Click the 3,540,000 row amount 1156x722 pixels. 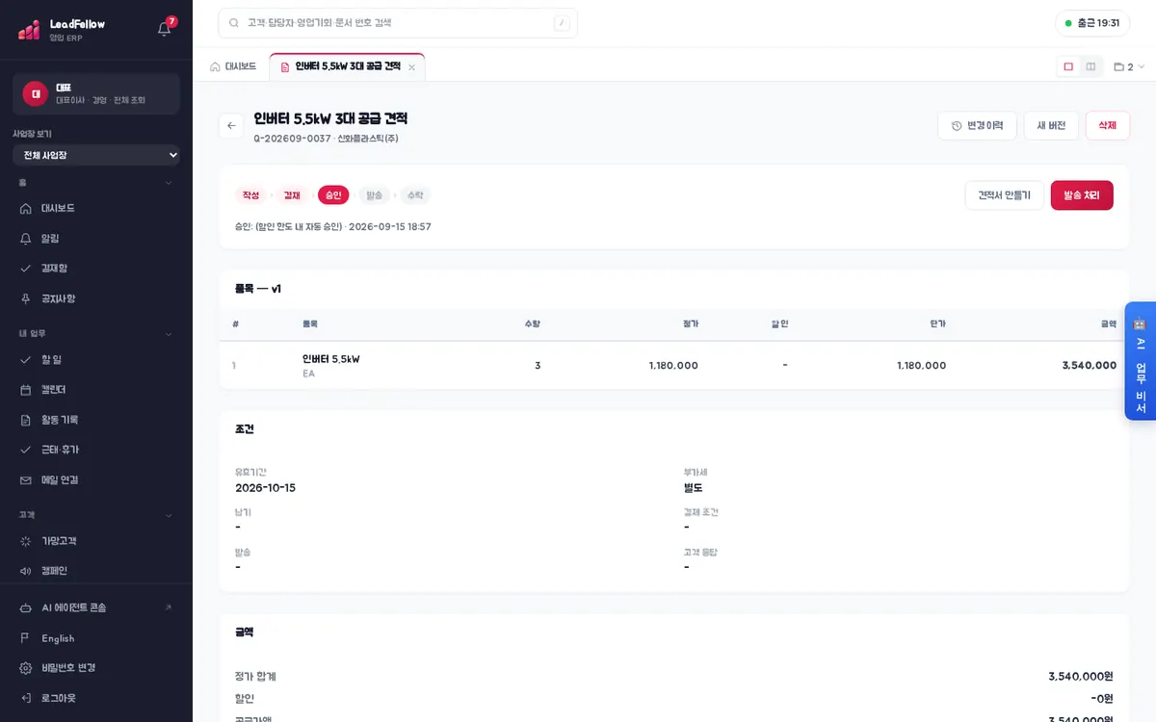[x=1090, y=366]
